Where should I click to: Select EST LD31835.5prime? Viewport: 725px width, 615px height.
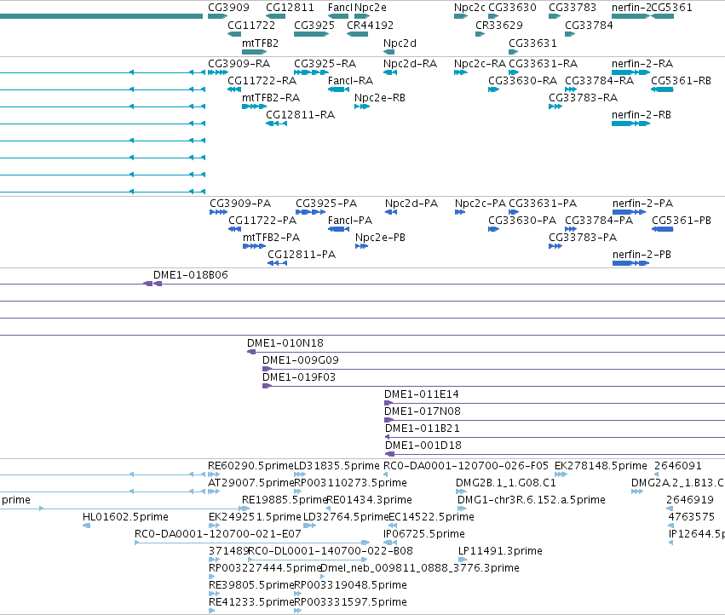tap(300, 474)
